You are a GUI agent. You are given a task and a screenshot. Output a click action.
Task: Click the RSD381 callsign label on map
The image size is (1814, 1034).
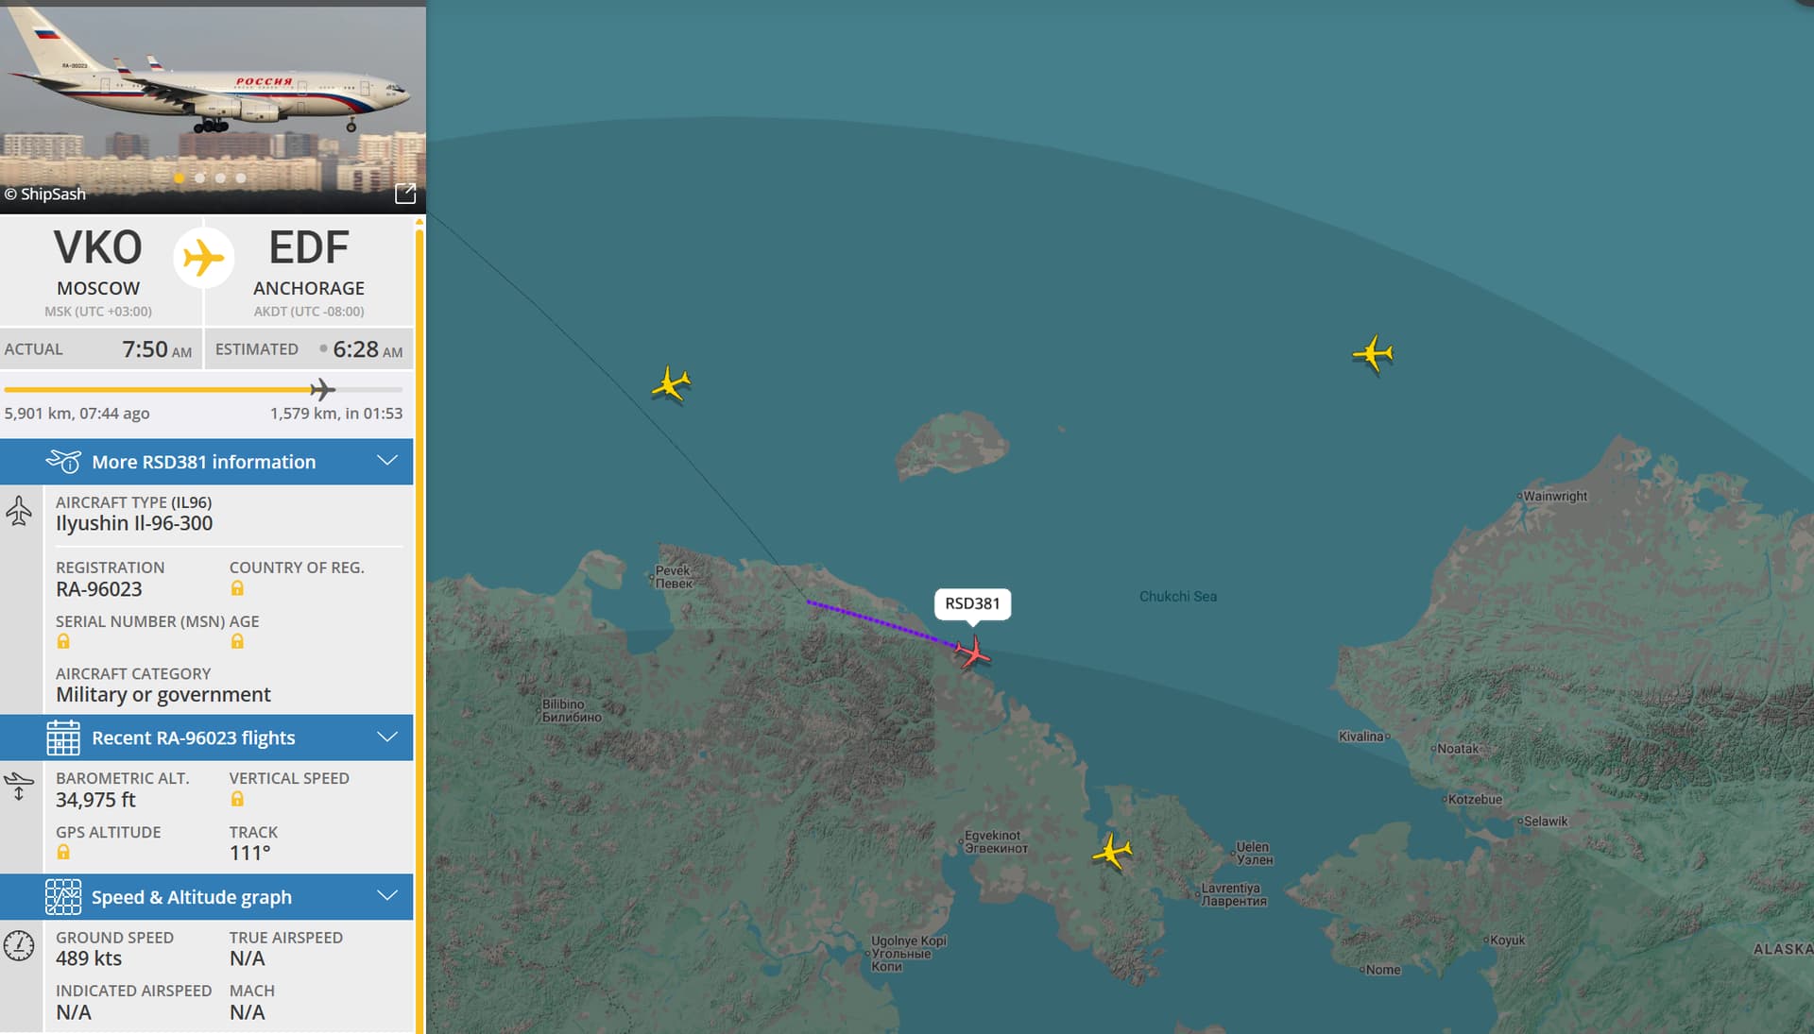point(972,604)
